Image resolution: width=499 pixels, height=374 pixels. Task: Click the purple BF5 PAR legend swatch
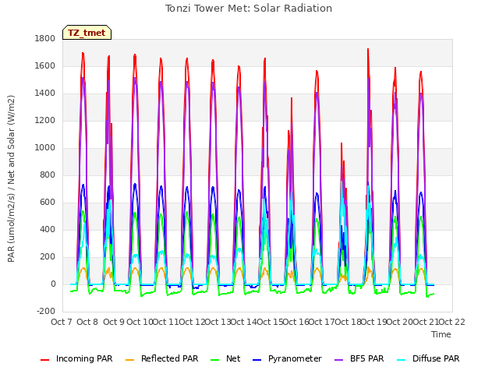(x=339, y=360)
